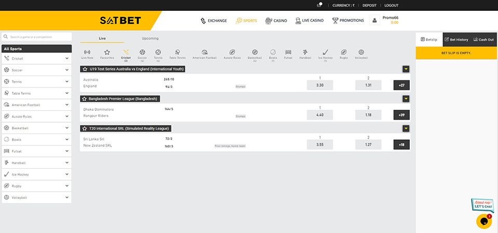Favourite the T20 International SRL star
The width and height of the screenshot is (498, 233).
[x=85, y=128]
